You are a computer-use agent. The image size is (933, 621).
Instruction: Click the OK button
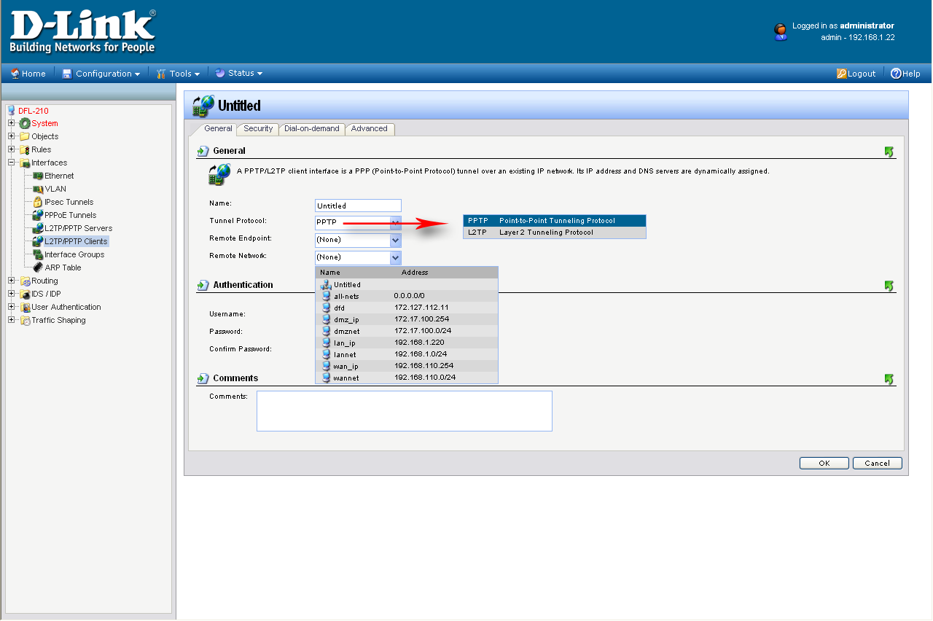tap(824, 463)
